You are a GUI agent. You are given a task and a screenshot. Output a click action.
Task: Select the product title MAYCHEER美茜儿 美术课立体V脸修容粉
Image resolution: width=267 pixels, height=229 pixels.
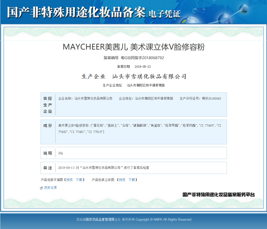click(133, 47)
